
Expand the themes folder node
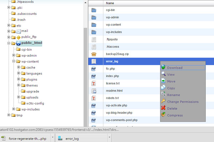click(19, 85)
